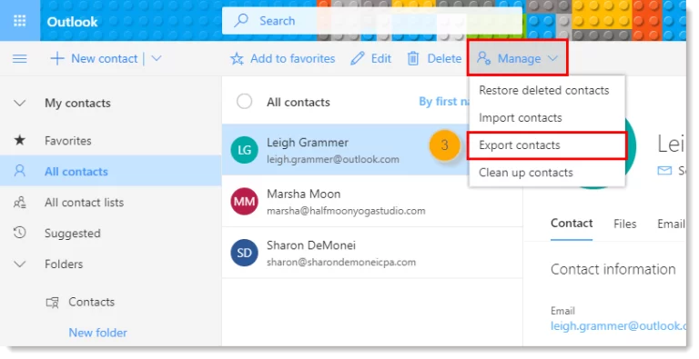Click the Favorites star icon
This screenshot has height=359, width=699.
(x=20, y=140)
